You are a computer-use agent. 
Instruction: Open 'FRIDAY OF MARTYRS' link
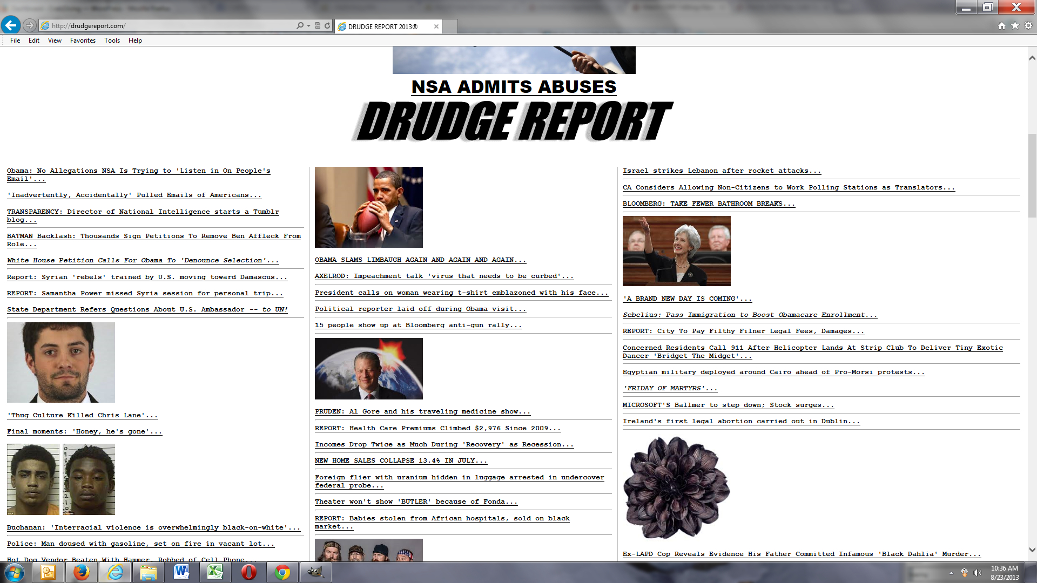670,388
